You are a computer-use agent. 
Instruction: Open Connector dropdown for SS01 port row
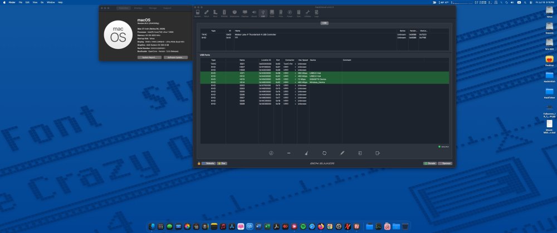(290, 64)
